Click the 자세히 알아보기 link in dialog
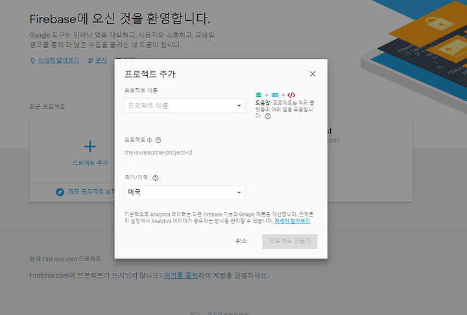 pyautogui.click(x=292, y=221)
